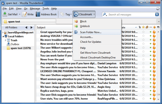Sort by the attachment column header
Image resolution: width=162 pixels, height=104 pixels.
coord(147,27)
